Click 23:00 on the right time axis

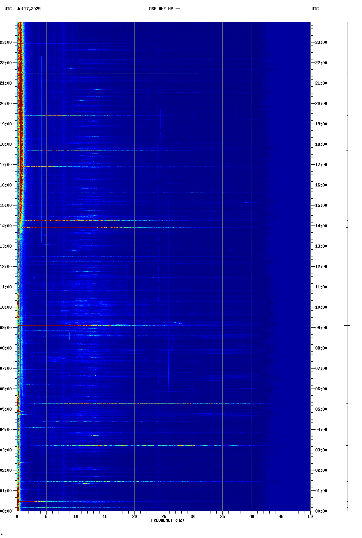coord(321,42)
